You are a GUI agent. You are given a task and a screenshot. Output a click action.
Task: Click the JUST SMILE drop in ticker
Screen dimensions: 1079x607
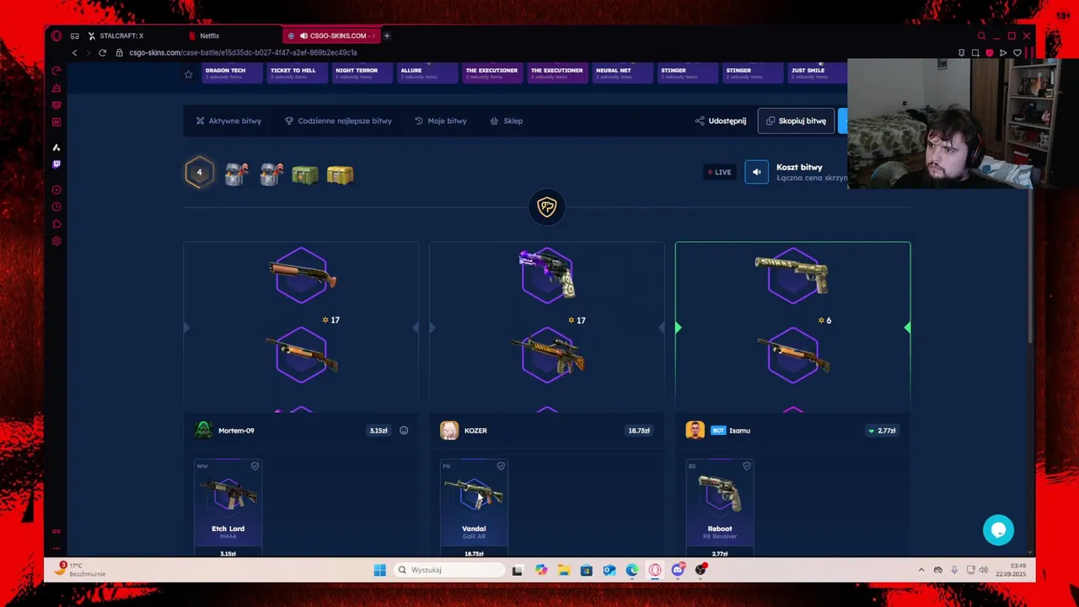pyautogui.click(x=817, y=73)
